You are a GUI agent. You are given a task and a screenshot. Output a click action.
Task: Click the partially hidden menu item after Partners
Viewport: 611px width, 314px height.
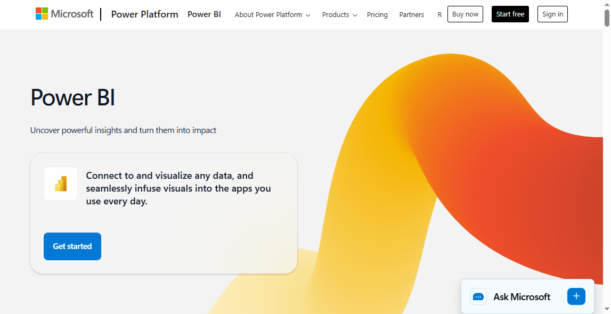click(439, 15)
